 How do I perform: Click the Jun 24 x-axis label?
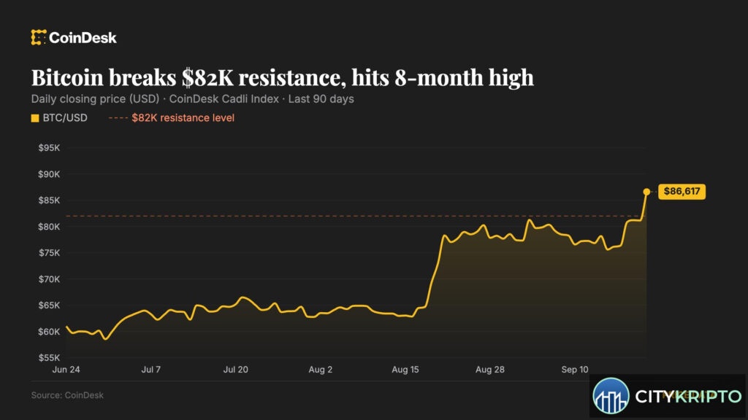[66, 370]
